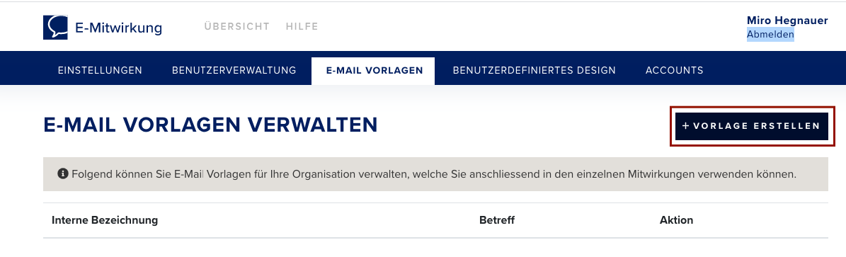Select the E-MAIL VORLAGEN tab
Viewport: 846px width, 257px height.
coord(373,71)
